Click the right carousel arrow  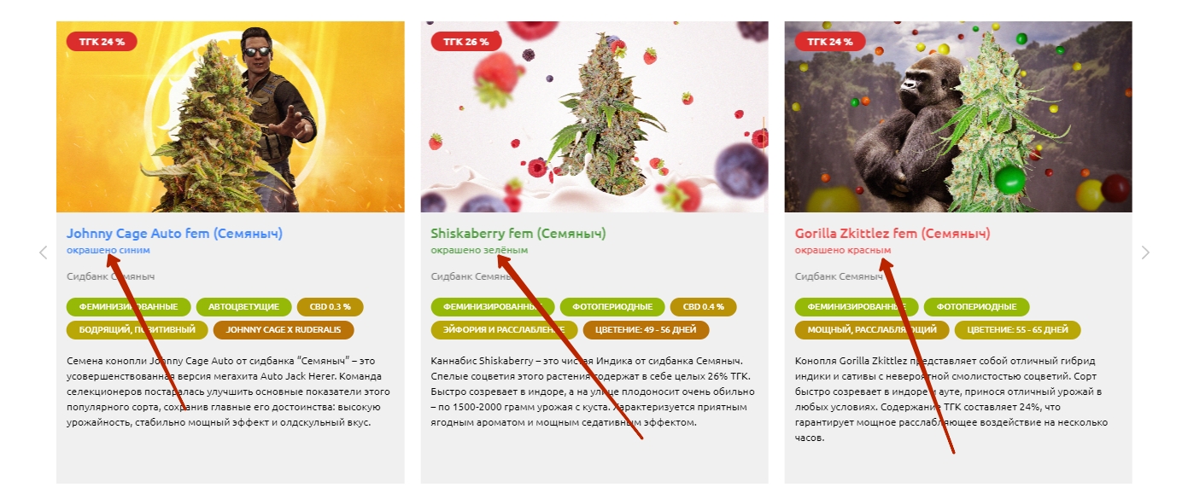(1145, 252)
